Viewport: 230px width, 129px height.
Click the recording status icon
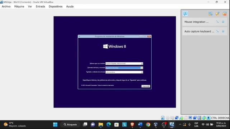[x=195, y=118]
